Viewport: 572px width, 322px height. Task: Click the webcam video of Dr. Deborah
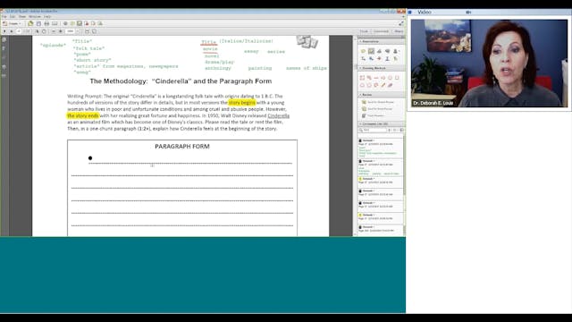(x=489, y=64)
